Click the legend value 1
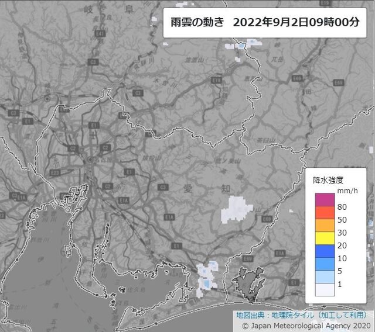The width and height of the screenshot is (375, 332). coord(340,284)
